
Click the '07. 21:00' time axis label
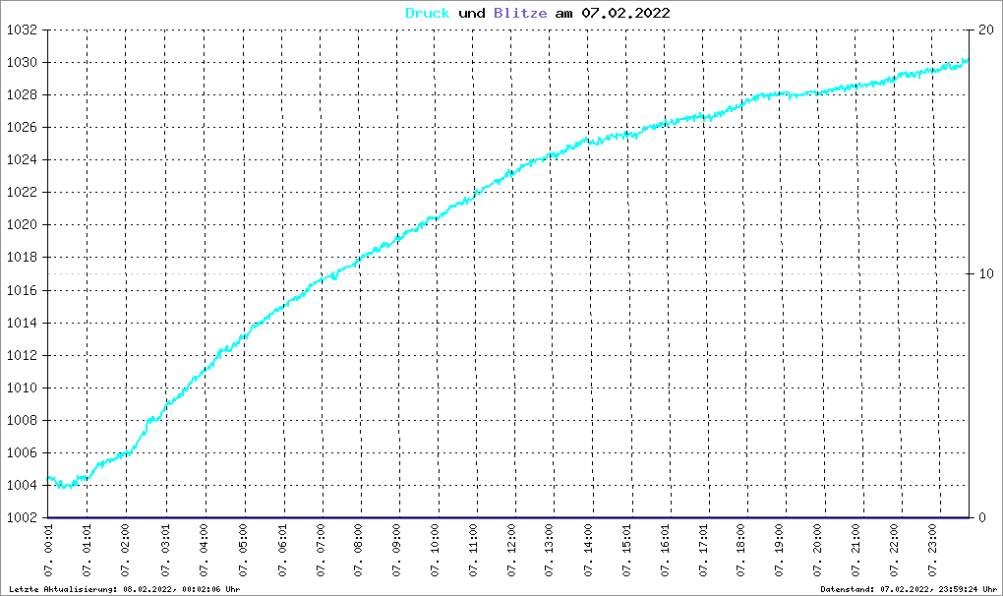tap(857, 551)
